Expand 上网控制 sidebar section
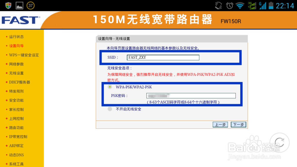This screenshot has height=167, width=297. coord(16,119)
